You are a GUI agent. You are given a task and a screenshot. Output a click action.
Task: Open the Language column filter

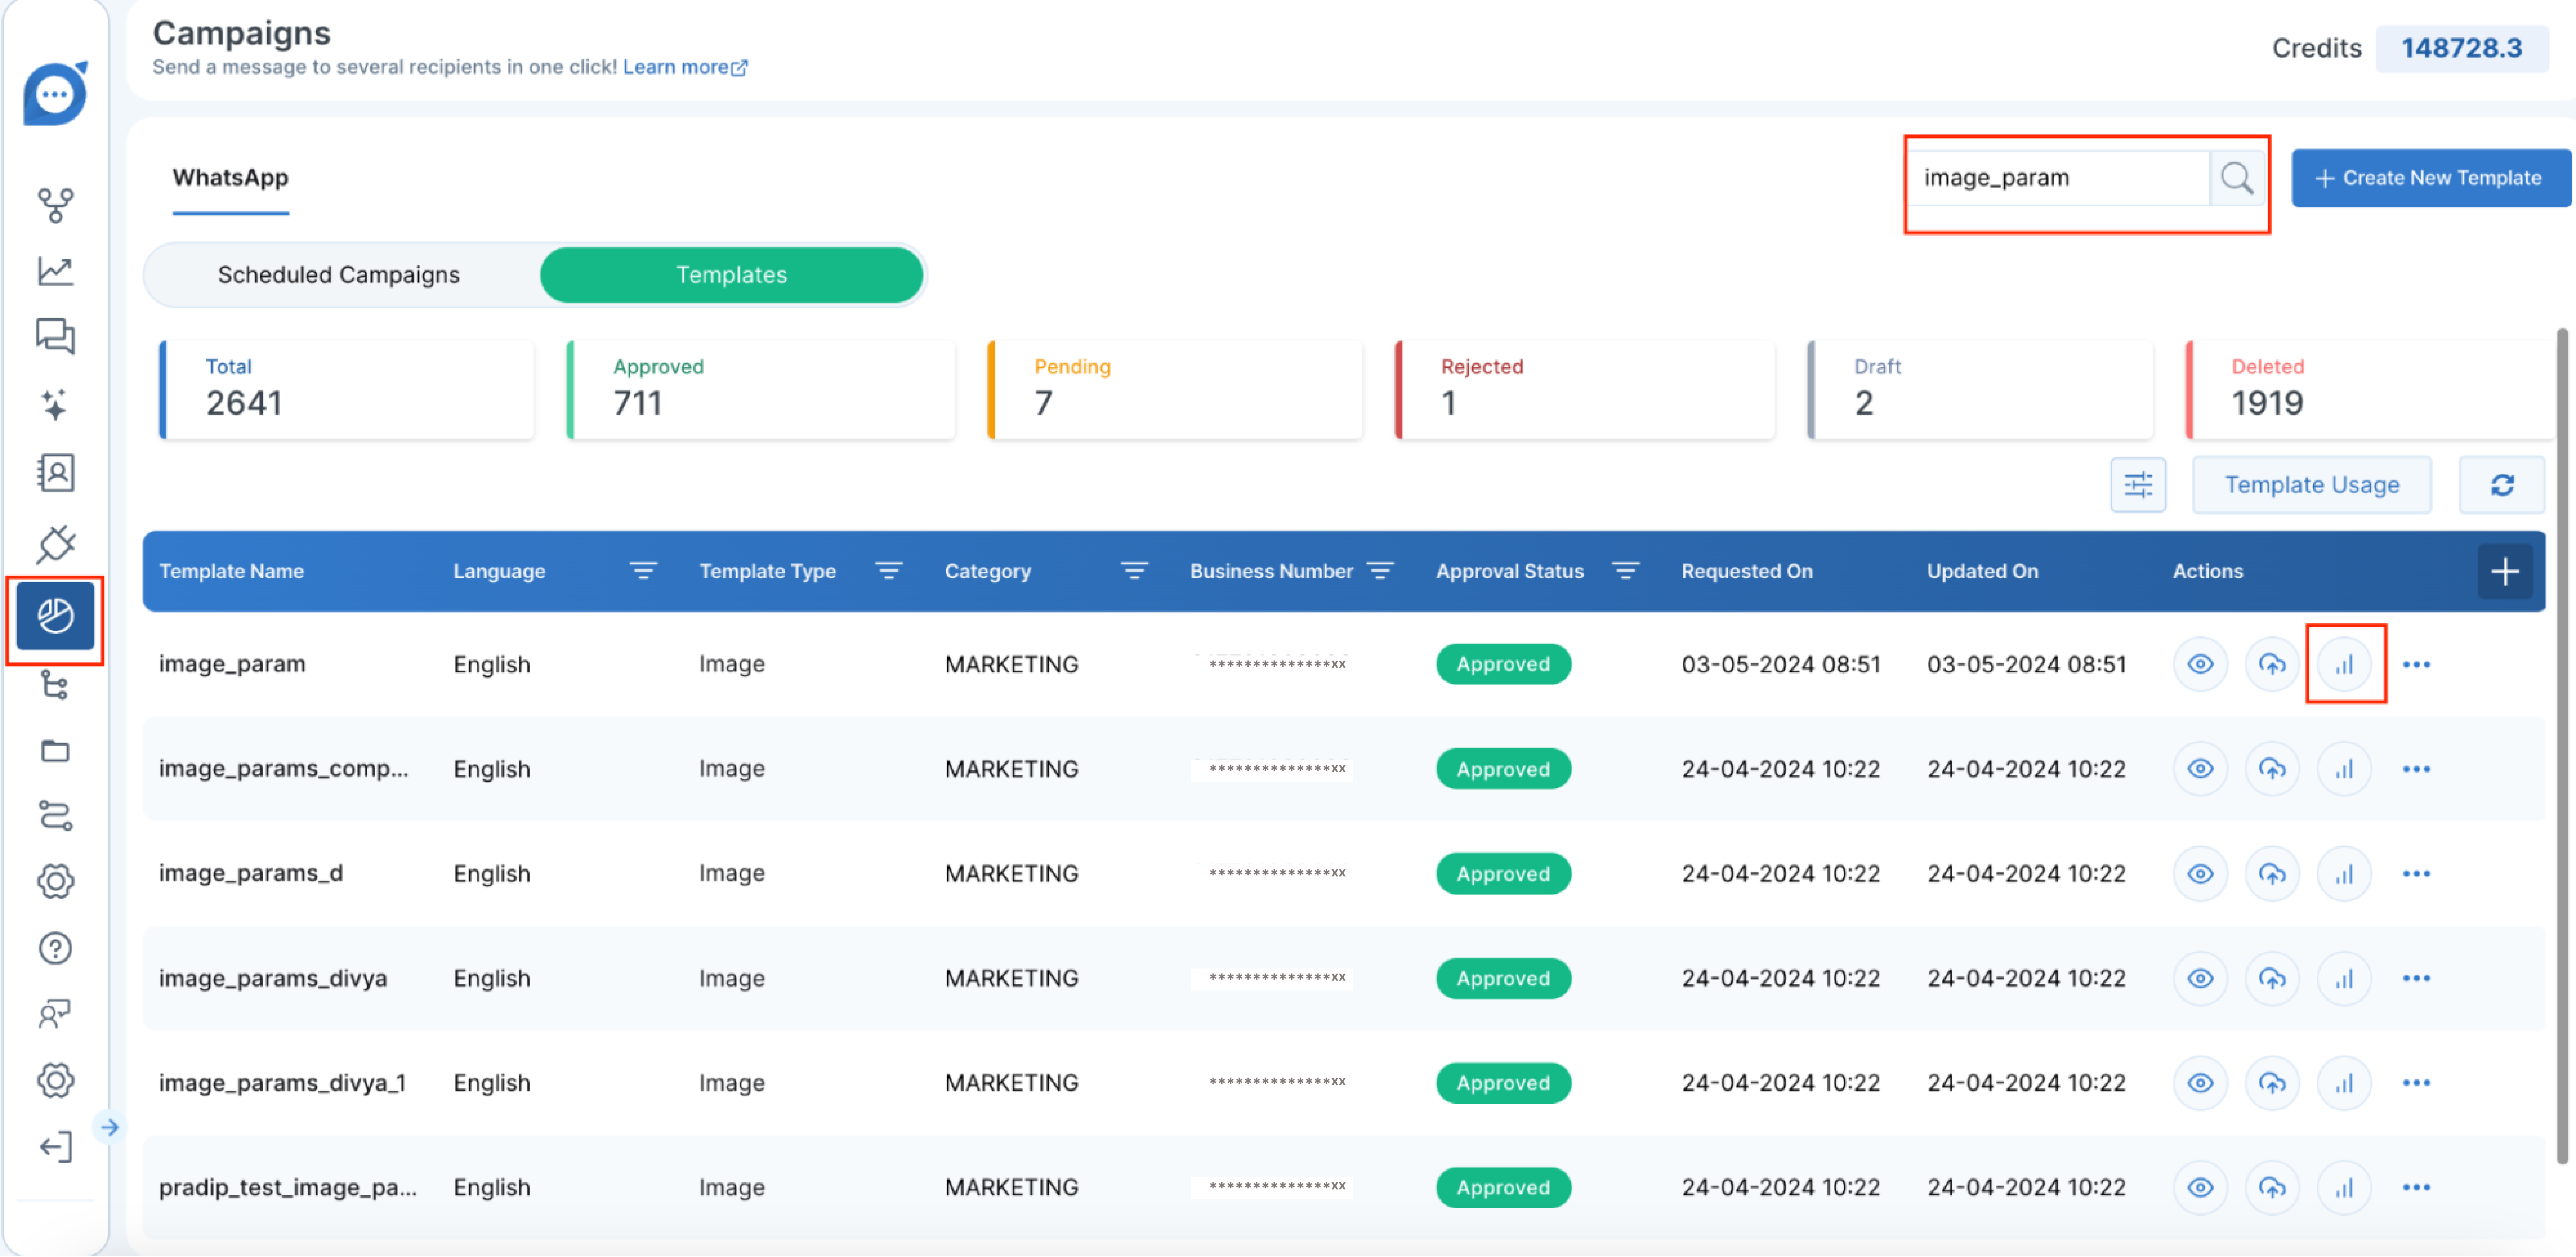(x=643, y=571)
